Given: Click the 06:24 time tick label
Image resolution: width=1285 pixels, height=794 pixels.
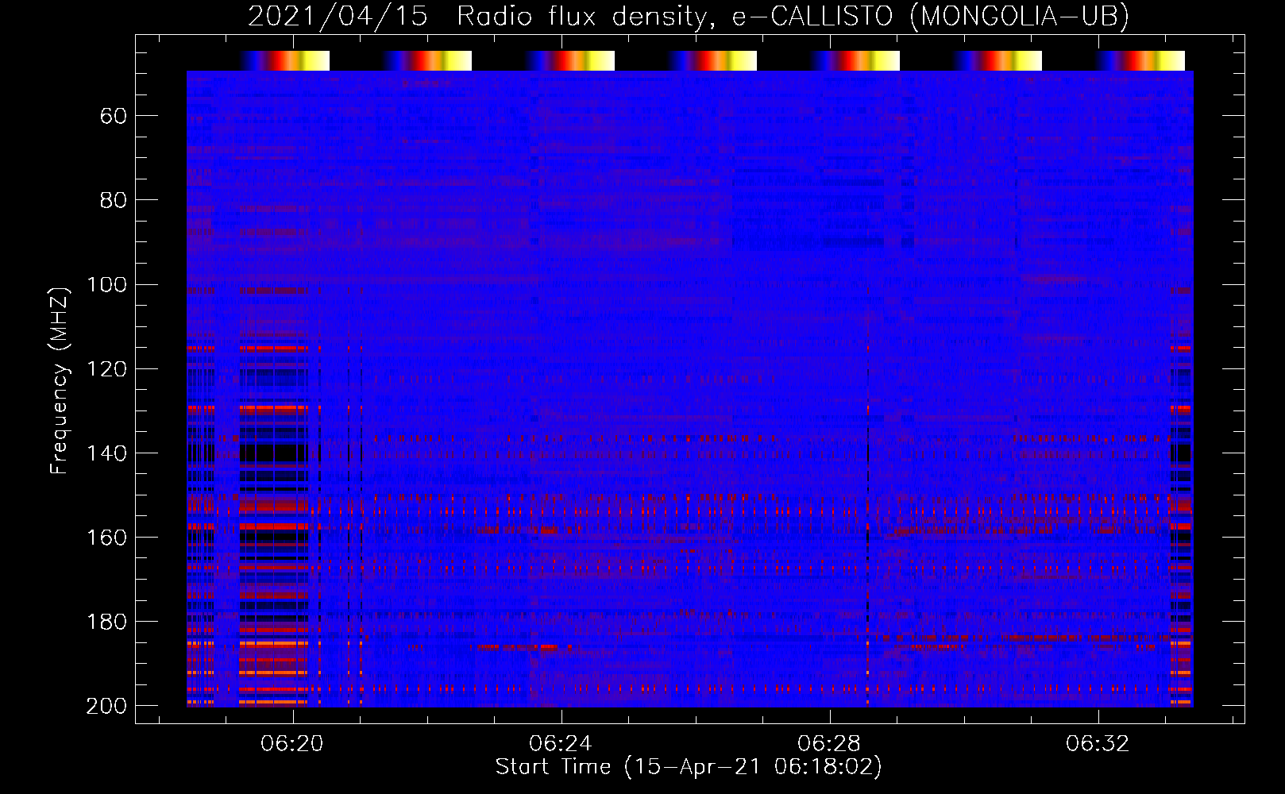Looking at the screenshot, I should click(x=561, y=744).
